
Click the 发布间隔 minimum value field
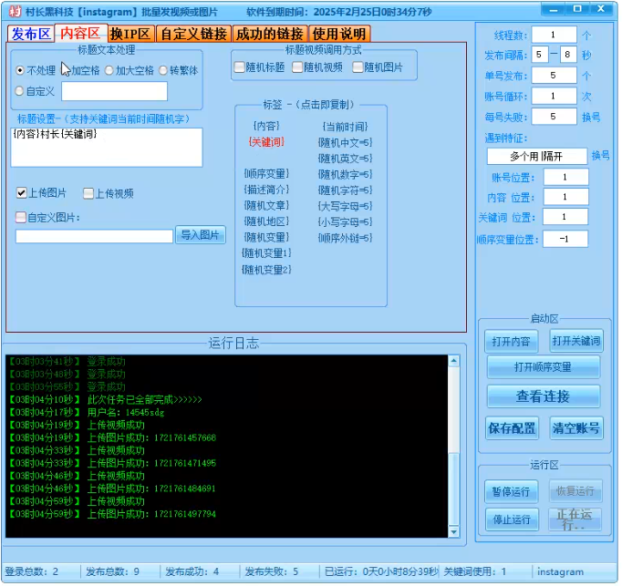click(x=540, y=55)
